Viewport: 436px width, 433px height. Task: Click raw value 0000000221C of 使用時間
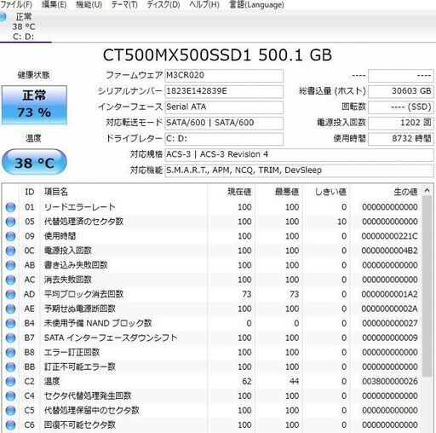tap(389, 236)
